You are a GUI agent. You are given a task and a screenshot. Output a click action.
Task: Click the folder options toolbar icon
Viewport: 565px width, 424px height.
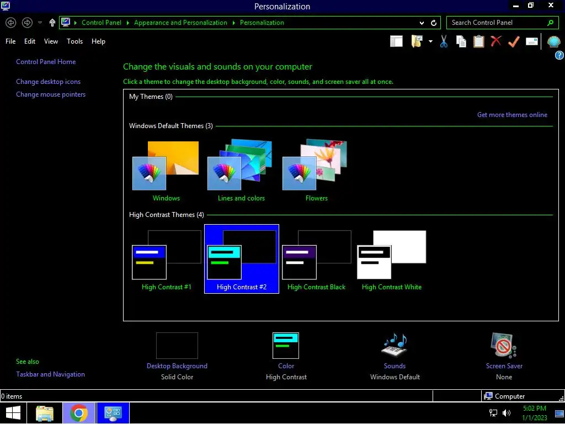pos(417,41)
